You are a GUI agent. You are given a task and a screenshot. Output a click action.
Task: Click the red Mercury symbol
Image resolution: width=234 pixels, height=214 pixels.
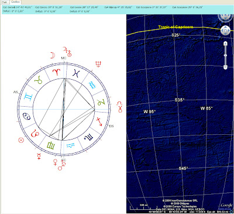point(39,156)
